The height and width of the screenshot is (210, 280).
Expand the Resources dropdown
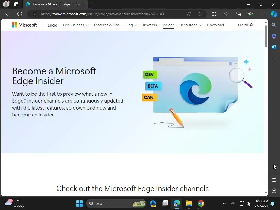click(x=190, y=25)
